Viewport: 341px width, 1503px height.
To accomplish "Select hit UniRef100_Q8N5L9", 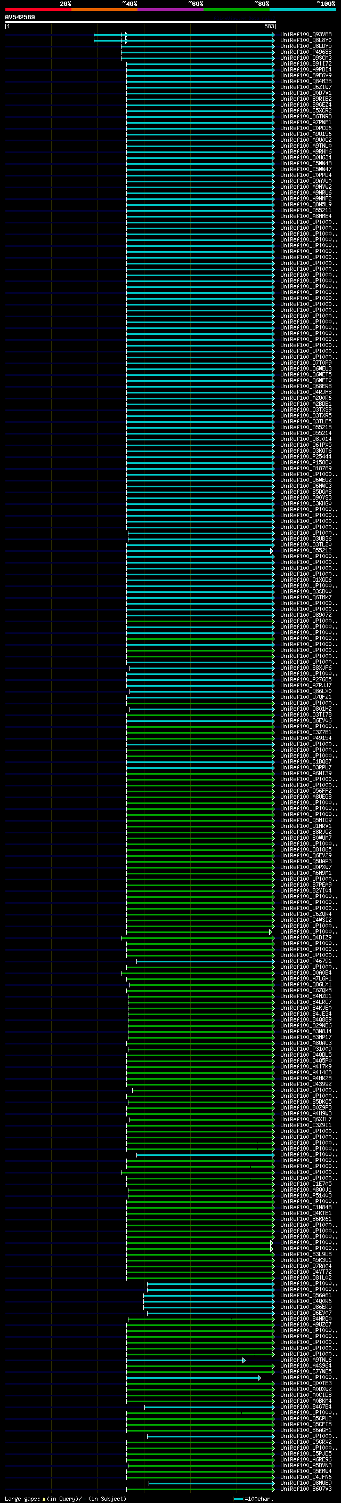I will coord(306,205).
